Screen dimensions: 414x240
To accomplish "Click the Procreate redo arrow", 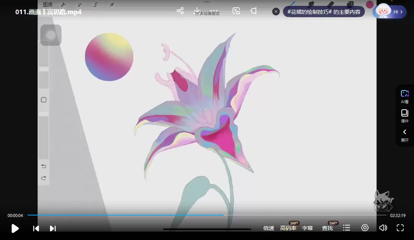I will coord(44,178).
